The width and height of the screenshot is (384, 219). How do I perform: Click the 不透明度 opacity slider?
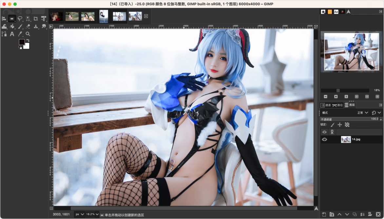tap(350, 119)
